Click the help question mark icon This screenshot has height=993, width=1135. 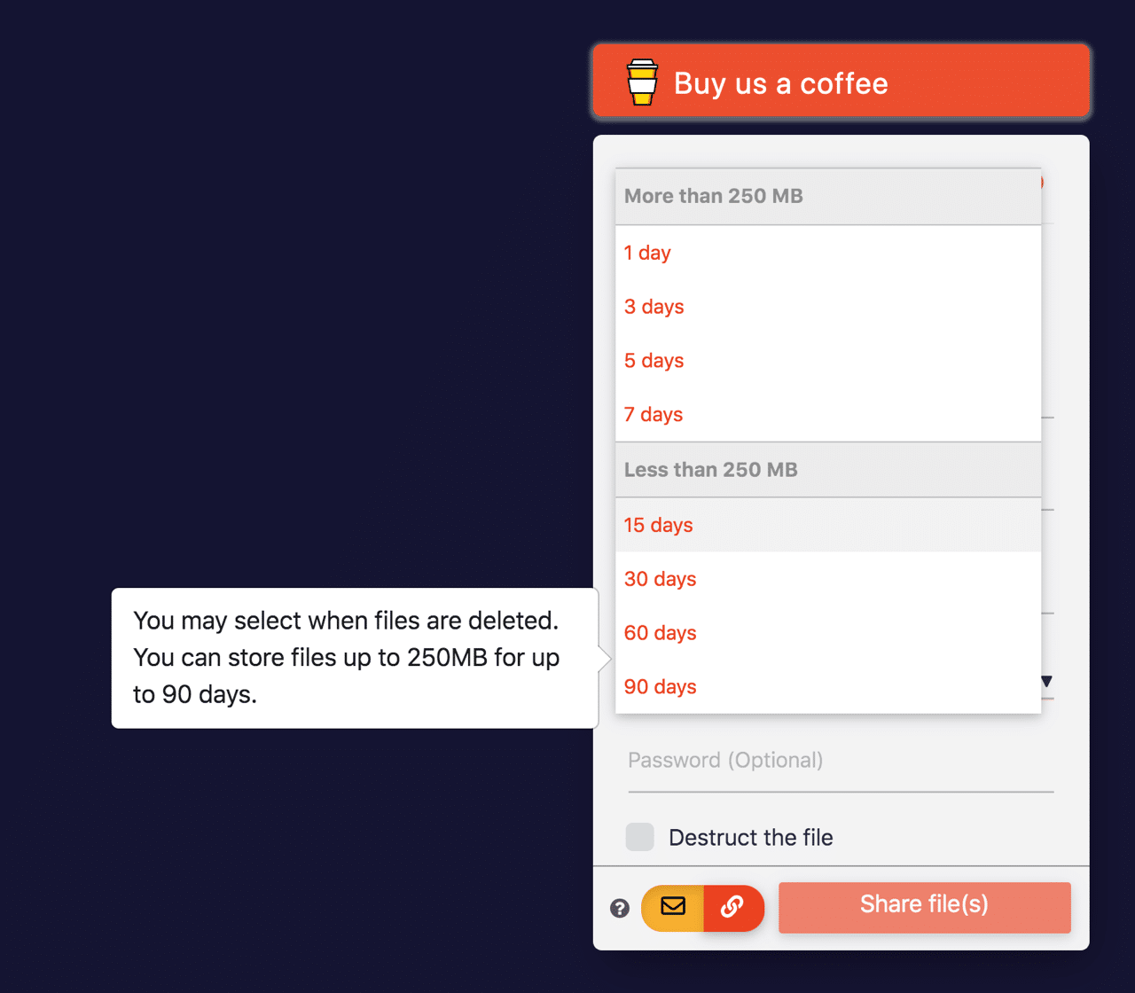620,908
